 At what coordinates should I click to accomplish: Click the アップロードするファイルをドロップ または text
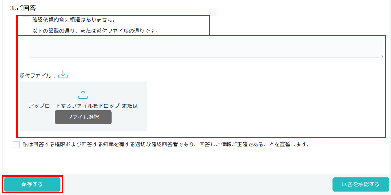click(83, 106)
